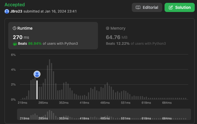Click the 64.76 MB memory value
This screenshot has width=197, height=124.
click(x=117, y=37)
